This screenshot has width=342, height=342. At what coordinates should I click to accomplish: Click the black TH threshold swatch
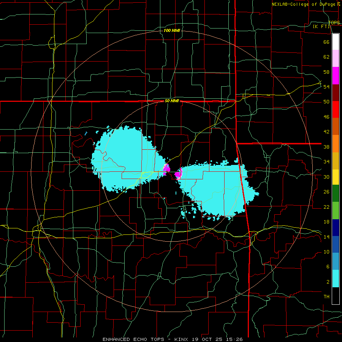coord(336,296)
